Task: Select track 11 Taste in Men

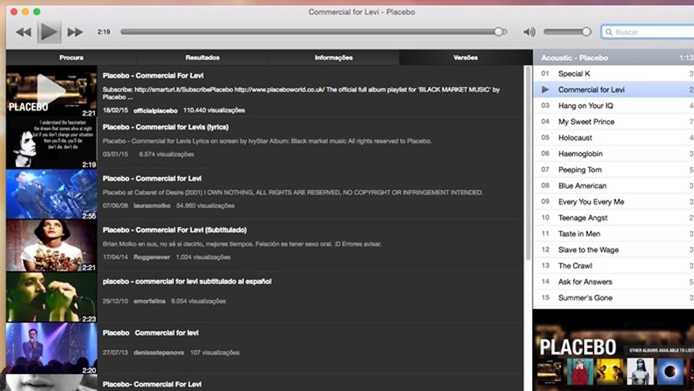Action: tap(614, 234)
